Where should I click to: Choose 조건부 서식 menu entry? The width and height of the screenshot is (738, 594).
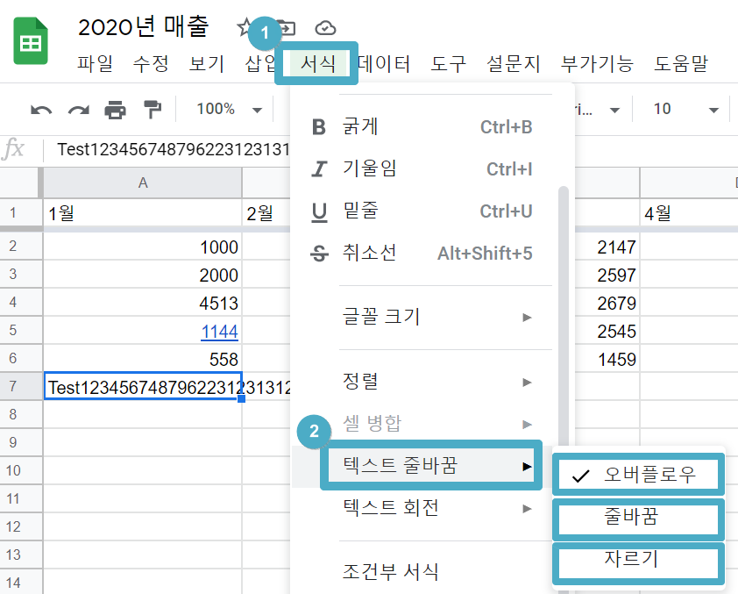(422, 572)
